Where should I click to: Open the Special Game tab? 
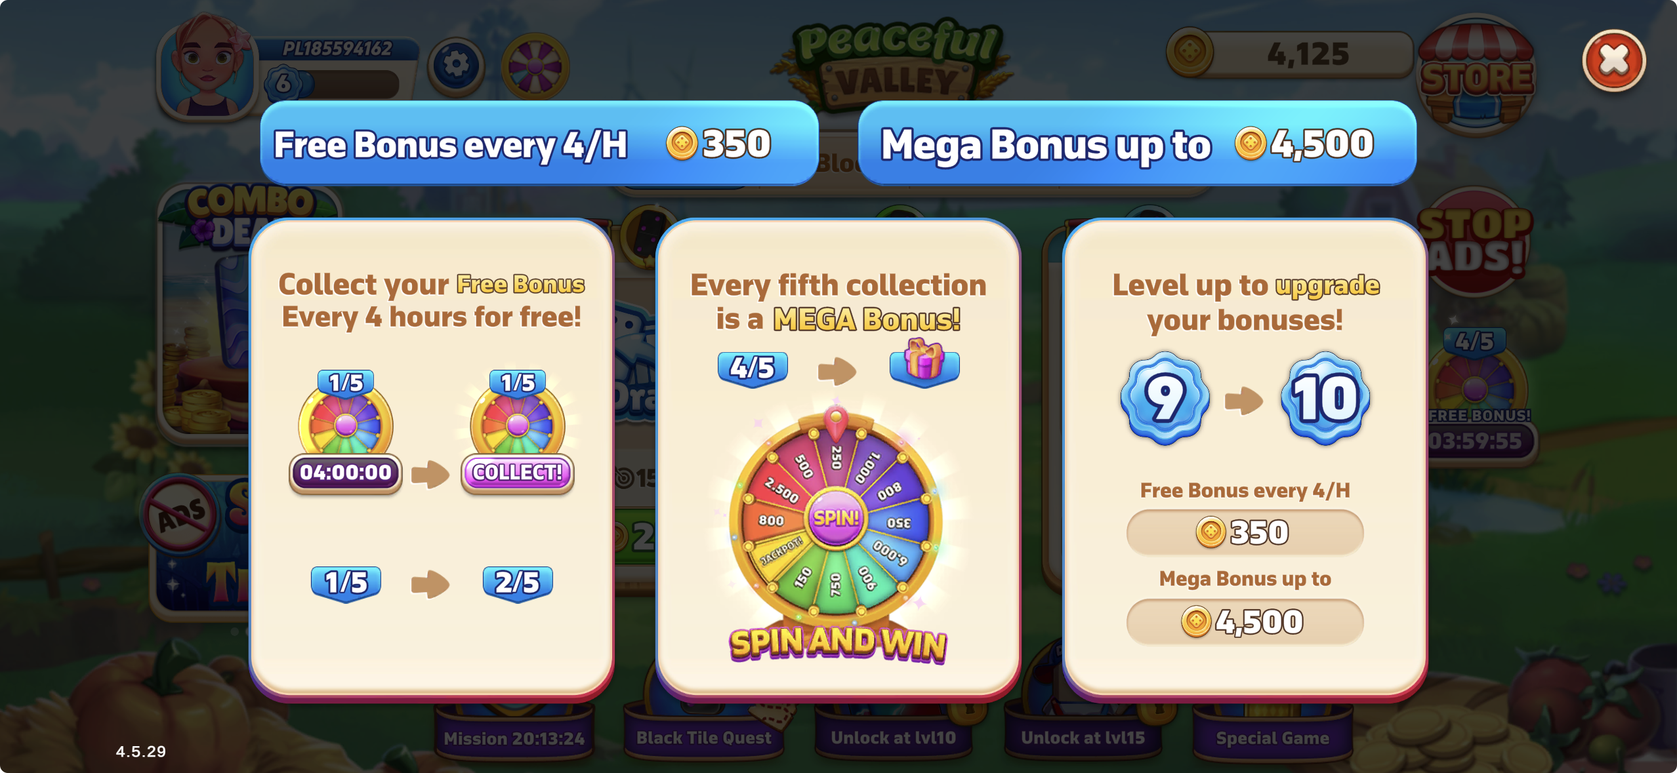tap(1272, 738)
